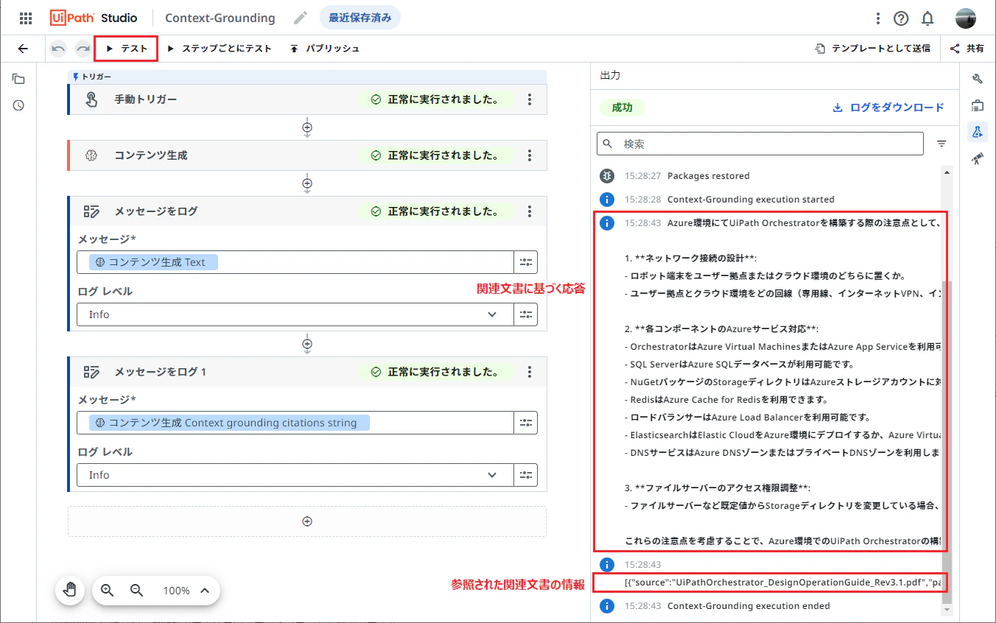Open options menu for メッセージをログ 1
Screen dimensions: 996x623
click(530, 372)
